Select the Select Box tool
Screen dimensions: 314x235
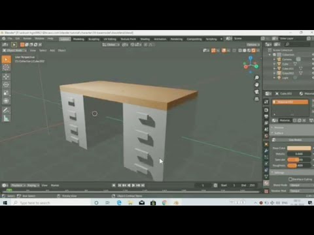pos(6,59)
